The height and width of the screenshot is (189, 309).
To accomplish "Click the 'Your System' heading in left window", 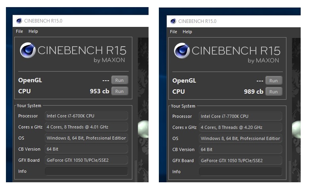I will 29,106.
